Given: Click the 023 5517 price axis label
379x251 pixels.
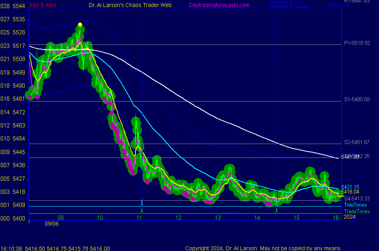Looking at the screenshot, I should (x=13, y=46).
